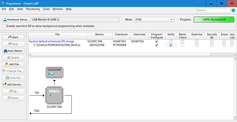Toggle Program/Configure for the GD25Q256E_ASx4.jic file
The width and height of the screenshot is (237, 122).
156,45
